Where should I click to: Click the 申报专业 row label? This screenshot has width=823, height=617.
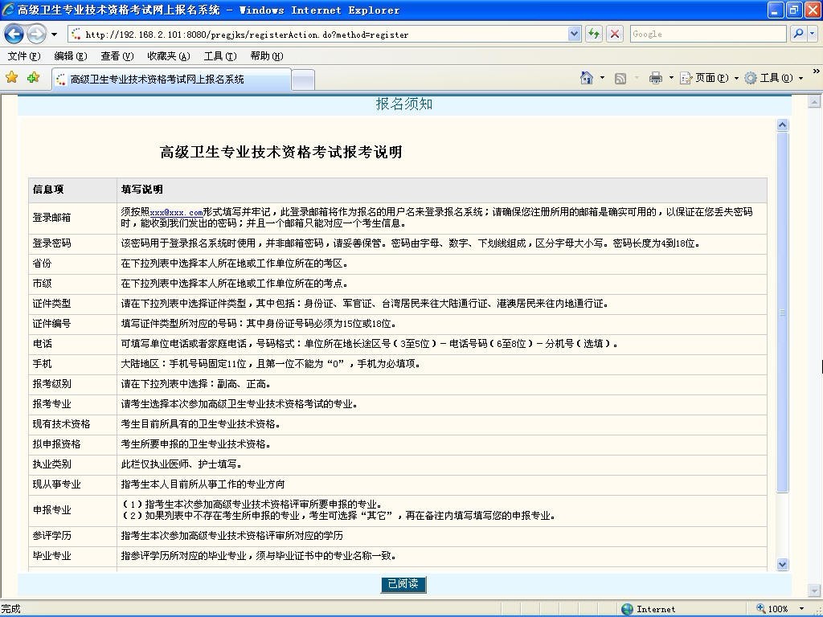51,510
